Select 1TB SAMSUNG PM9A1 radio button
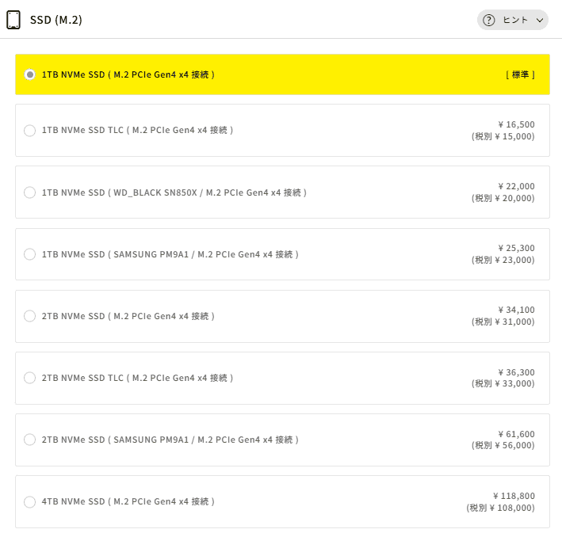The height and width of the screenshot is (533, 562). click(30, 254)
